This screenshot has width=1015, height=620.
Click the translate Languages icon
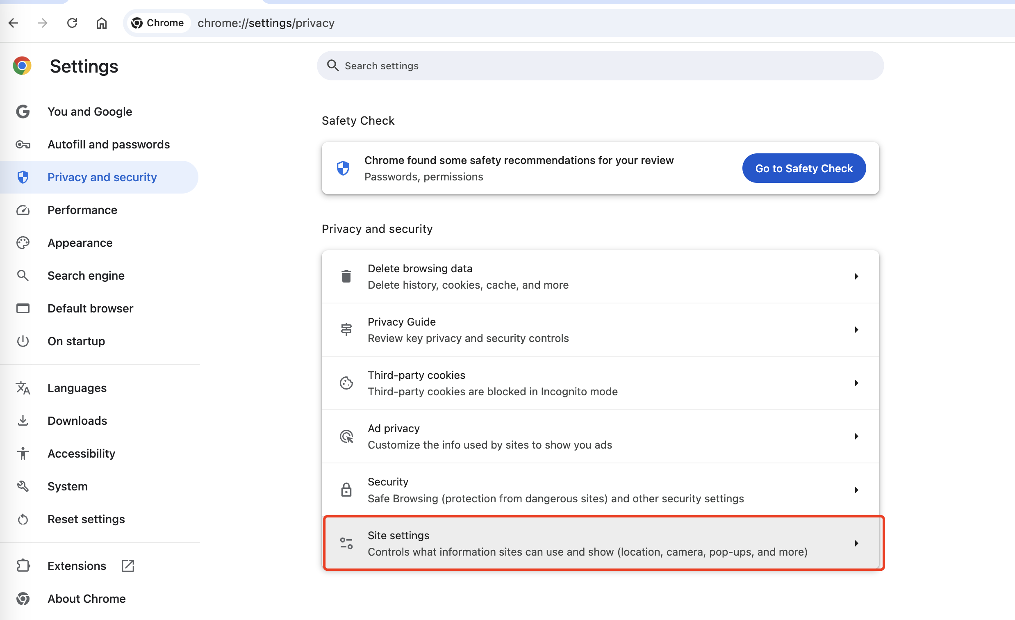[x=23, y=388]
